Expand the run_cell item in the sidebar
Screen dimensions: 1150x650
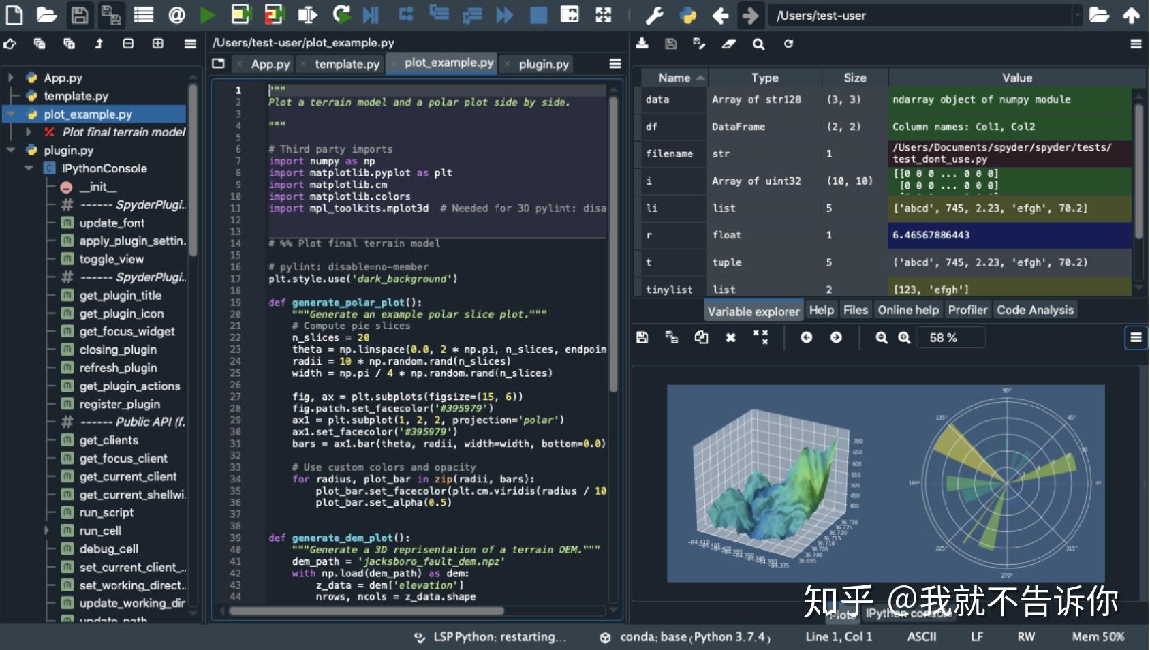coord(46,531)
